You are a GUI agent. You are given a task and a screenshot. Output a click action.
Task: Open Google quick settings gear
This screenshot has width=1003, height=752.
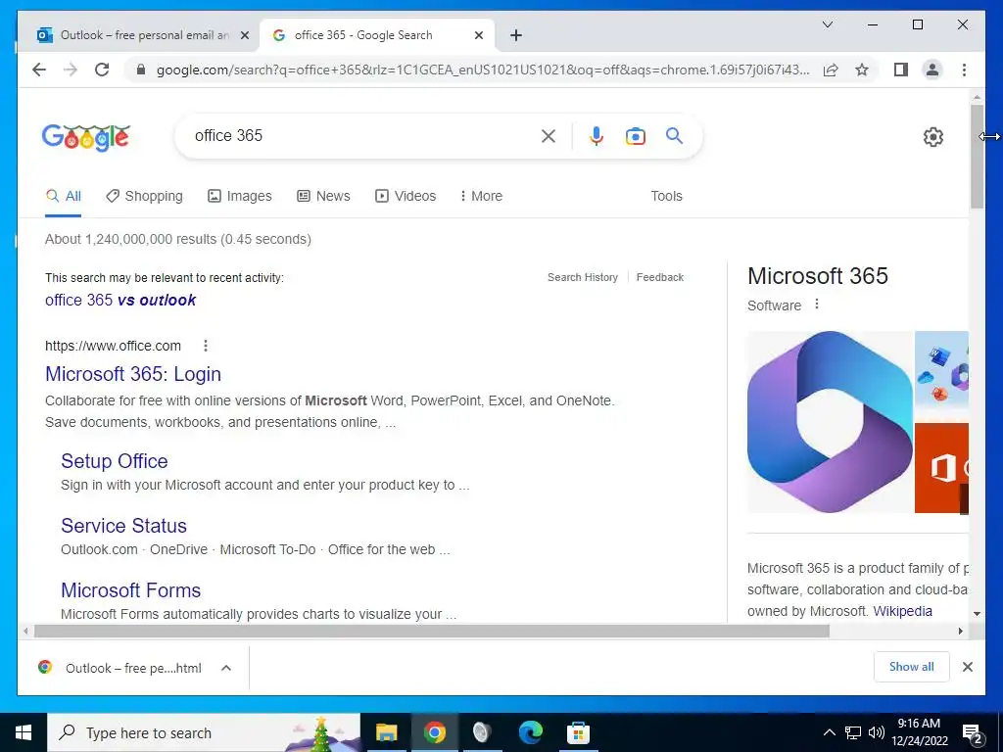[932, 136]
